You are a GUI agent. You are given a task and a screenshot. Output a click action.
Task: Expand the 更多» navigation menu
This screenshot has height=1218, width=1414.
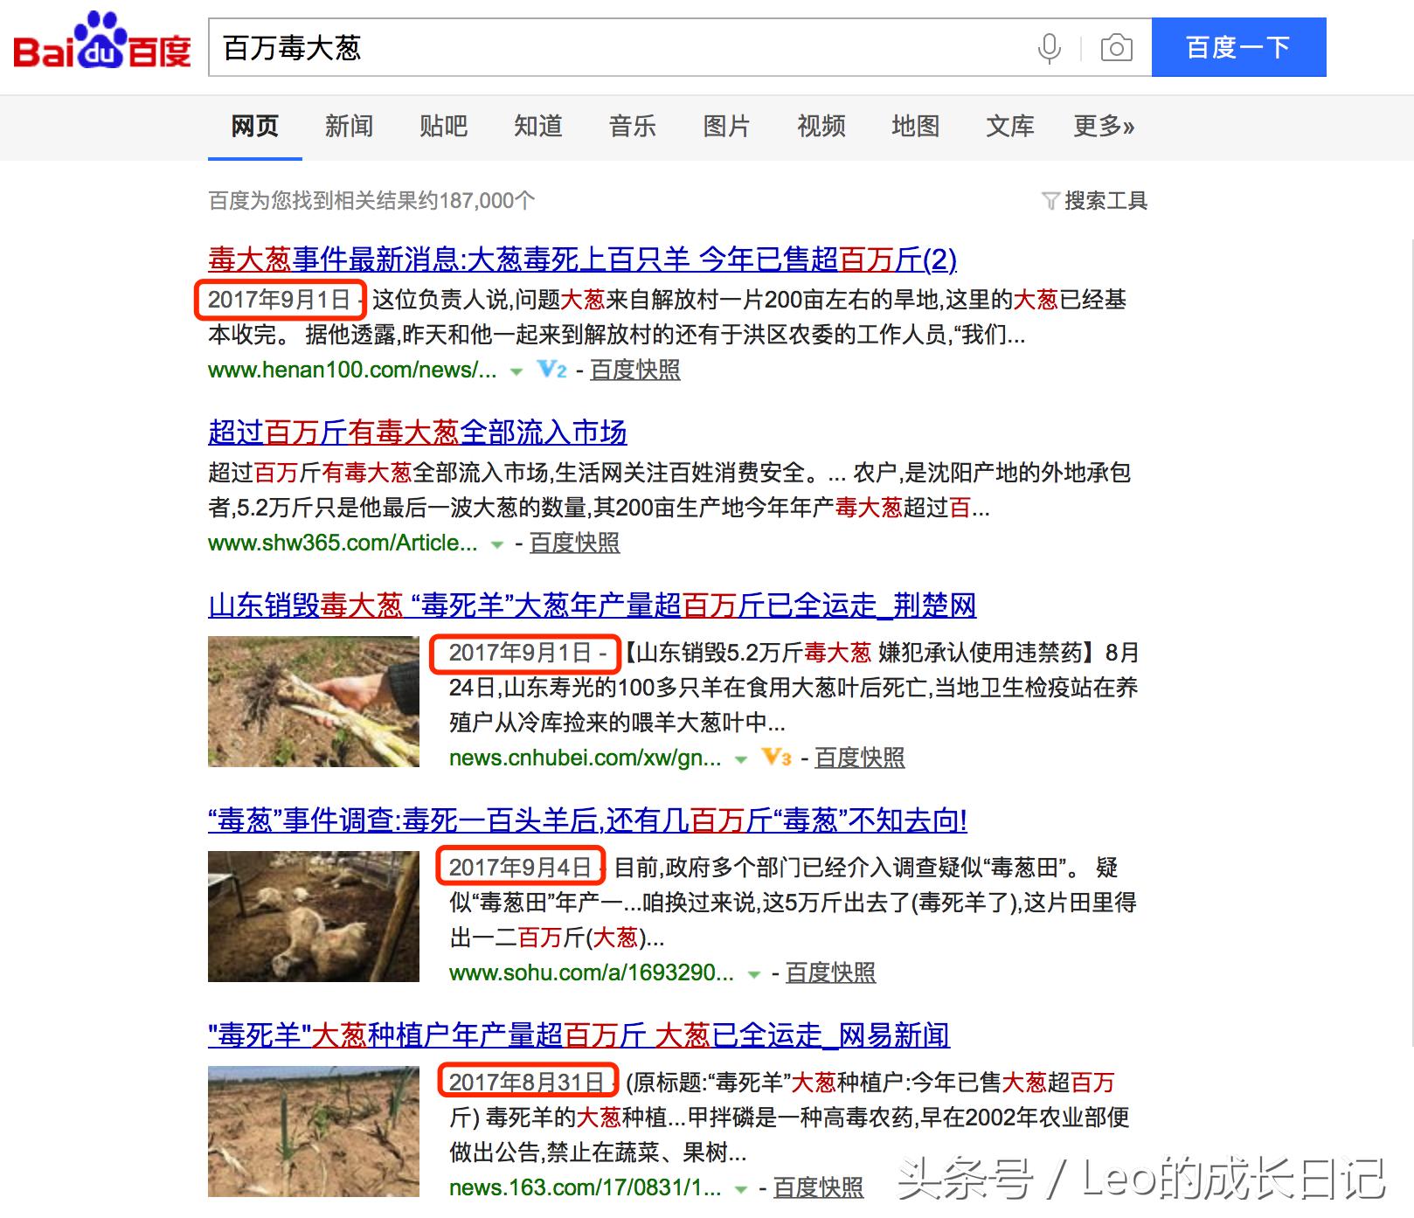coord(1103,127)
